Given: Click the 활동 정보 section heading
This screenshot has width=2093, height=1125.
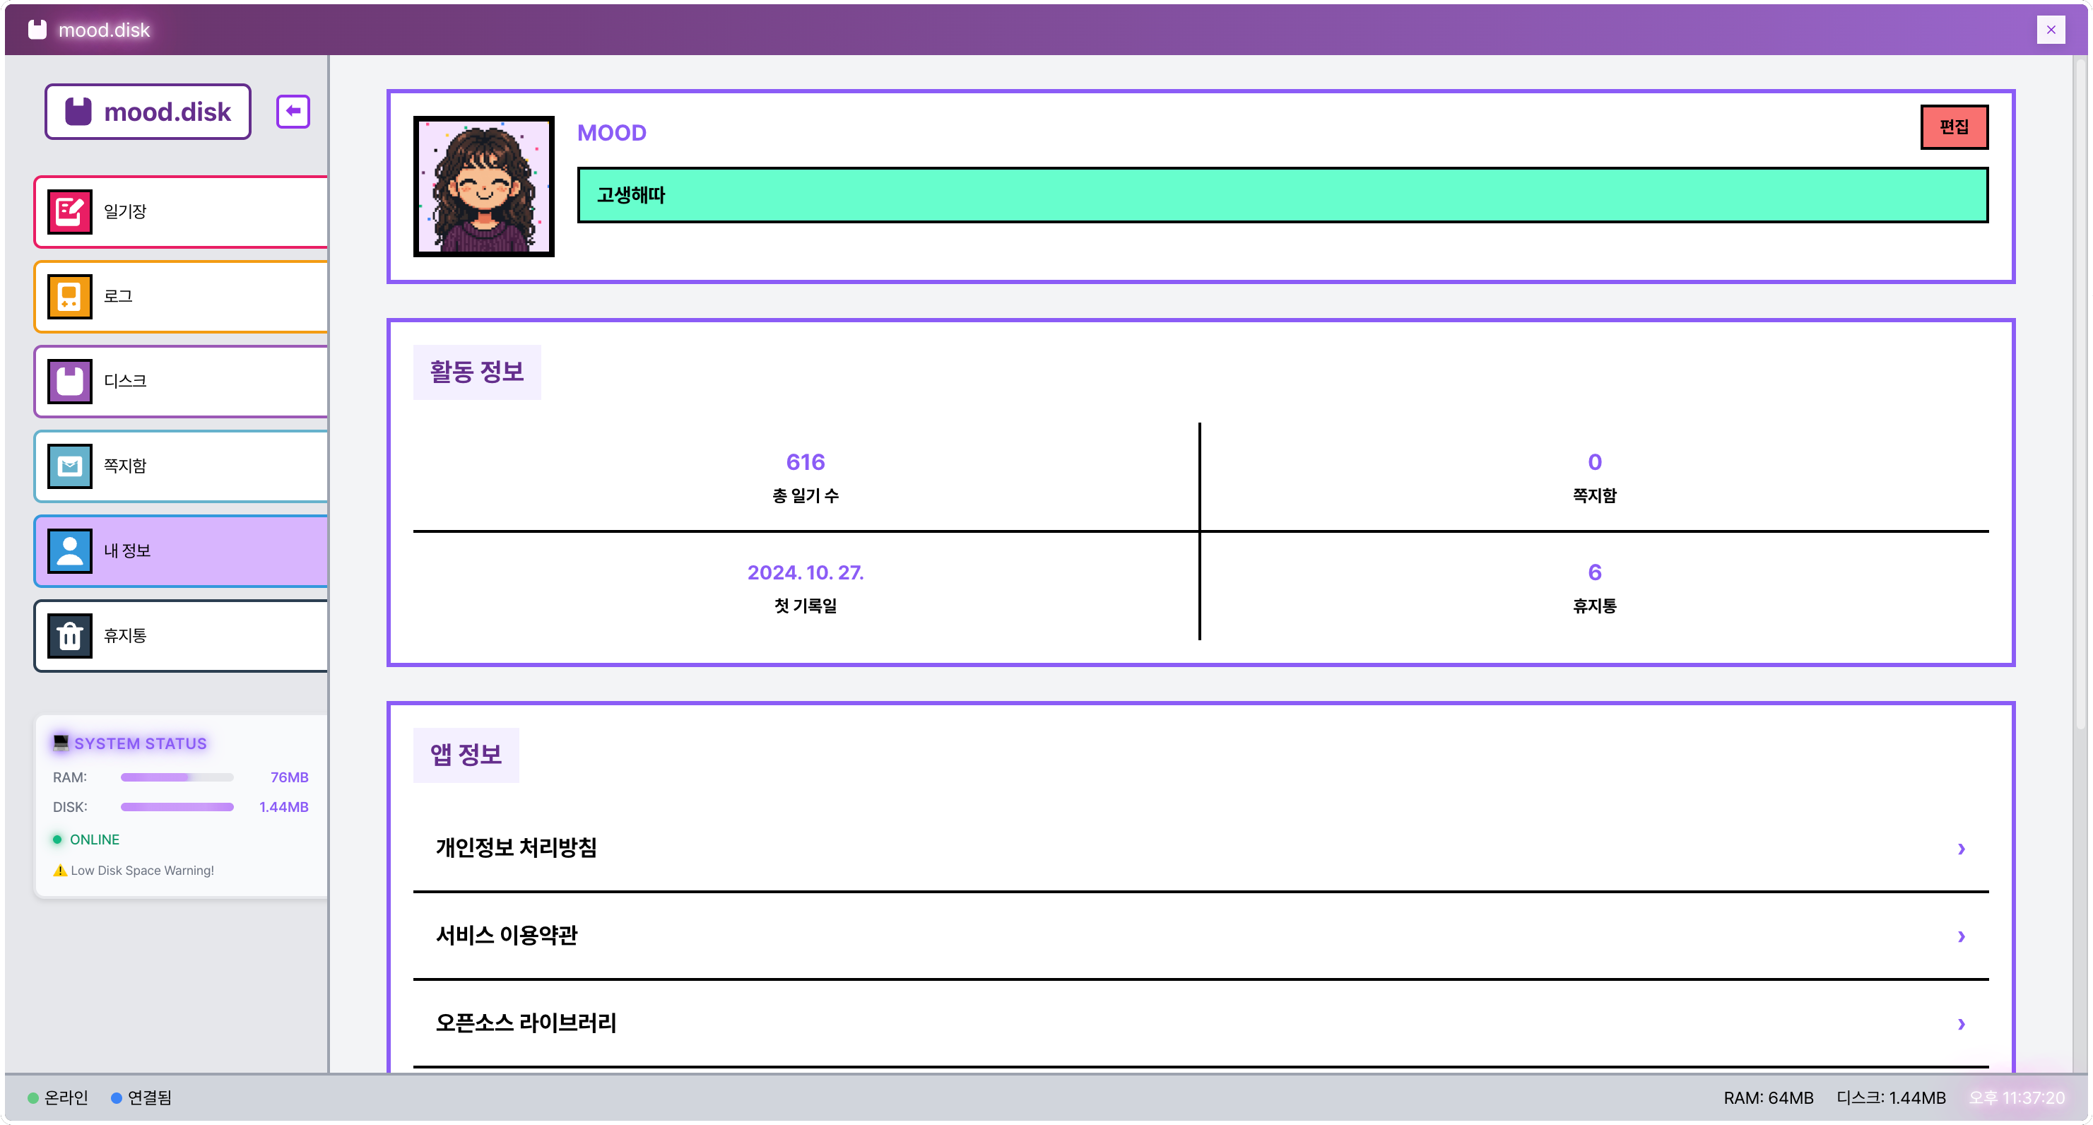Looking at the screenshot, I should [x=477, y=372].
